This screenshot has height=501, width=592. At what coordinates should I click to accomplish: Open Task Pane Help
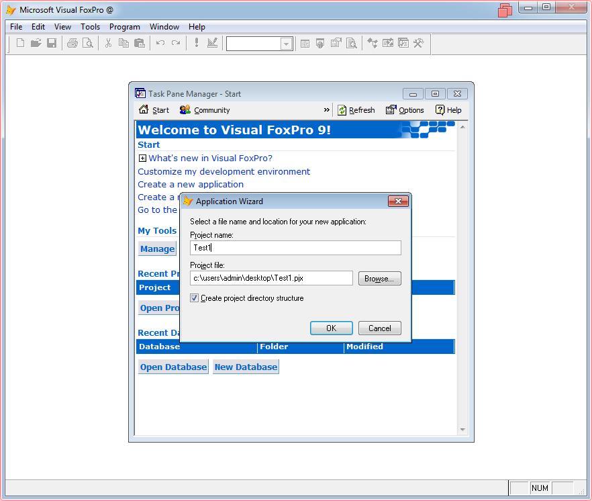click(448, 110)
